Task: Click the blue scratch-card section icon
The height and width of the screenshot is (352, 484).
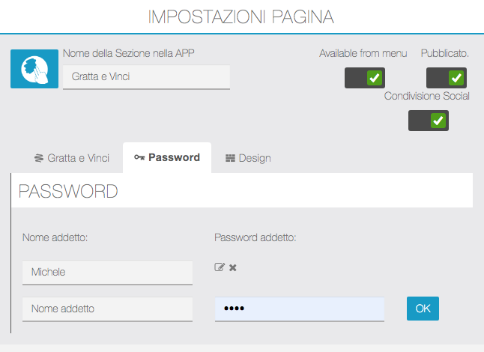Action: pos(34,69)
